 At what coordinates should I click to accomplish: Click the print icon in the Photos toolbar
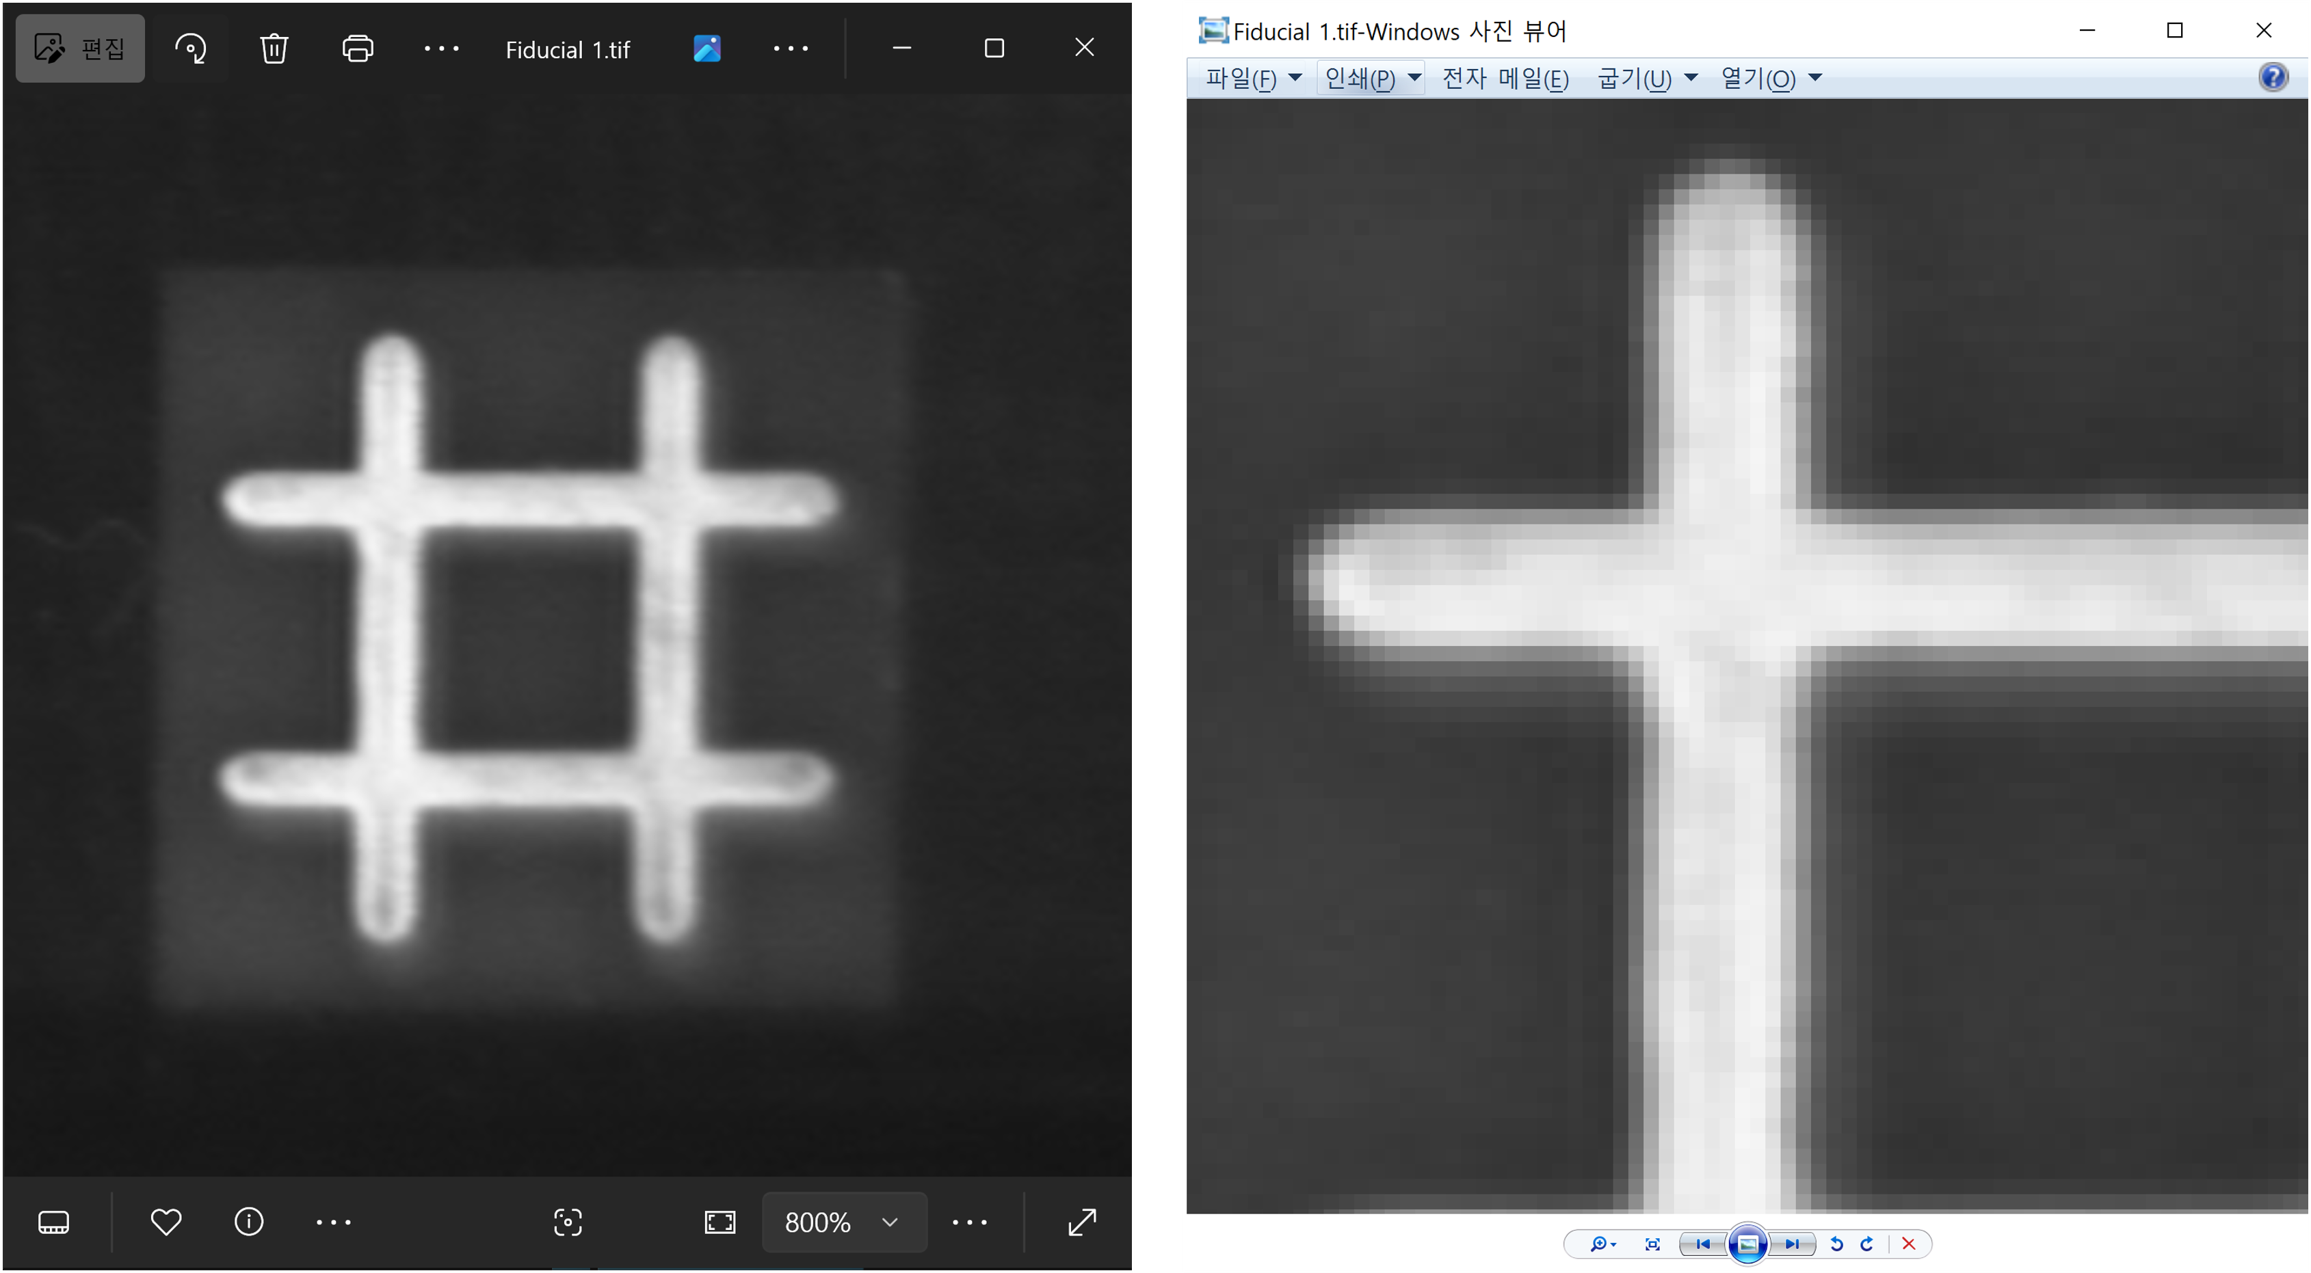coord(357,49)
